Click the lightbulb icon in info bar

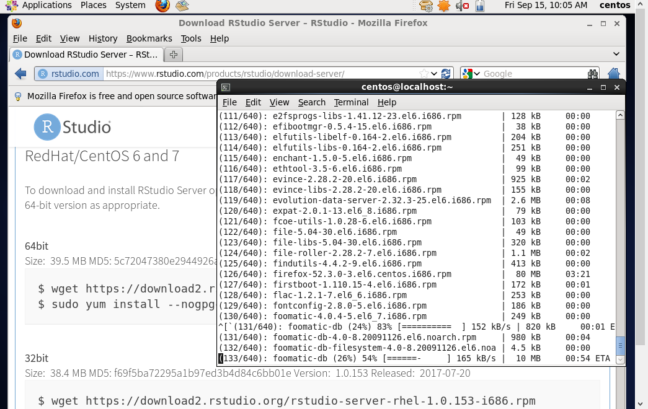click(x=18, y=96)
